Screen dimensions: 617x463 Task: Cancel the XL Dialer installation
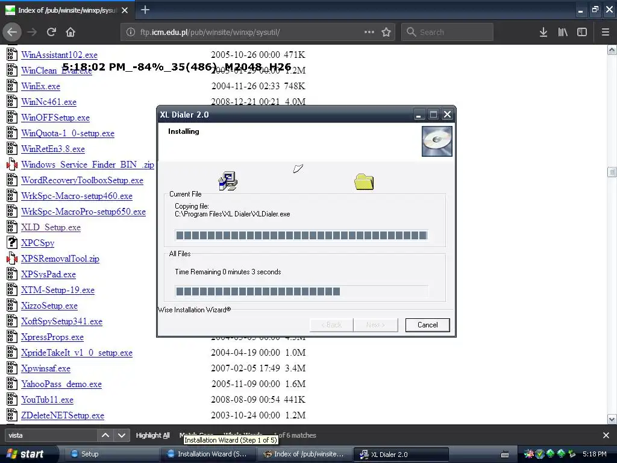click(x=427, y=325)
